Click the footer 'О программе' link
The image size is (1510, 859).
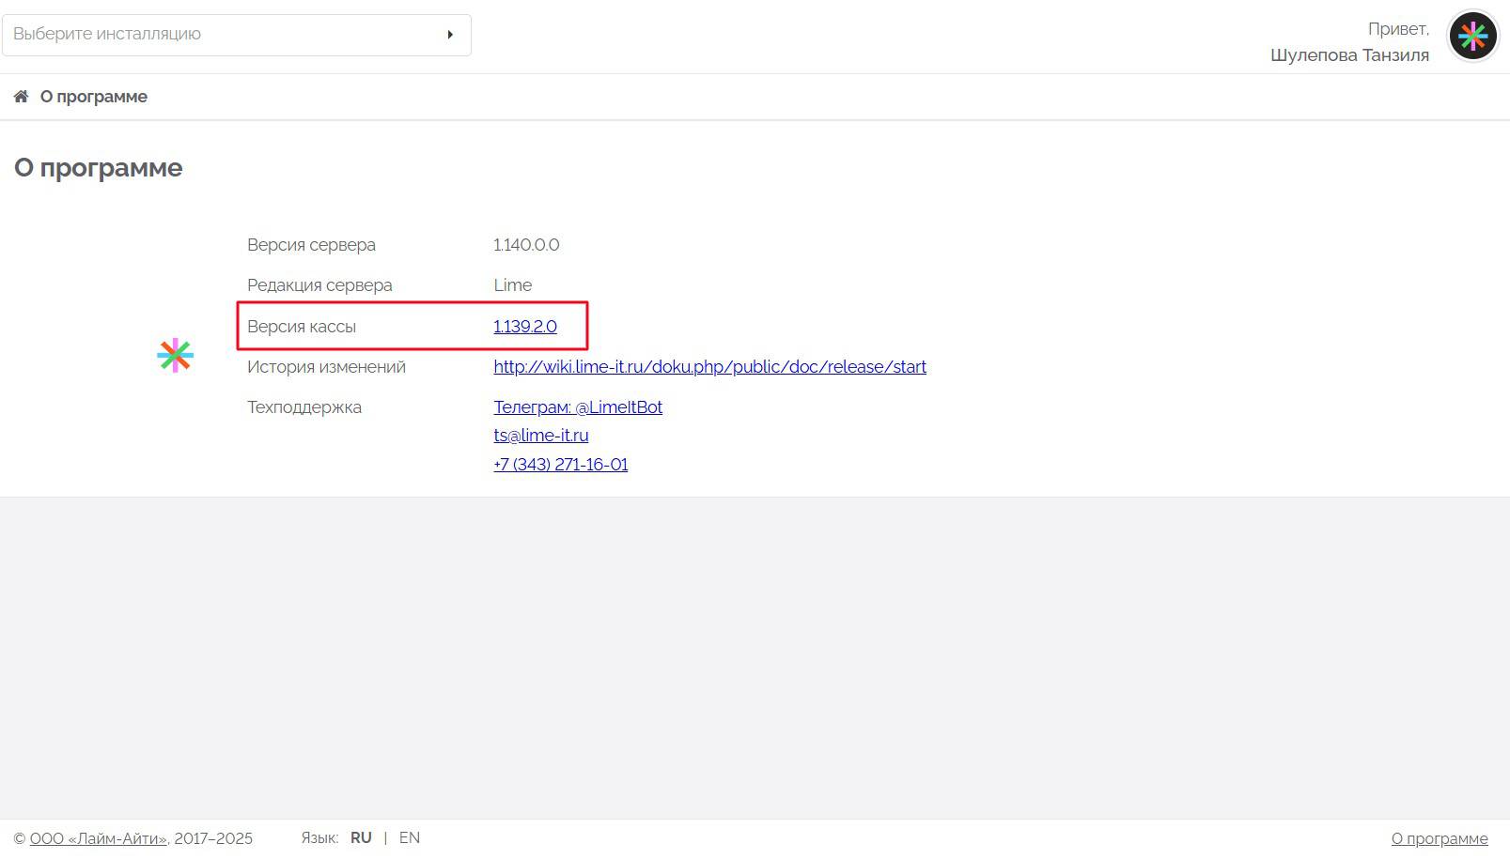[1439, 838]
